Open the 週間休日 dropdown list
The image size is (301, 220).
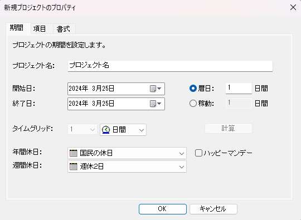click(181, 167)
